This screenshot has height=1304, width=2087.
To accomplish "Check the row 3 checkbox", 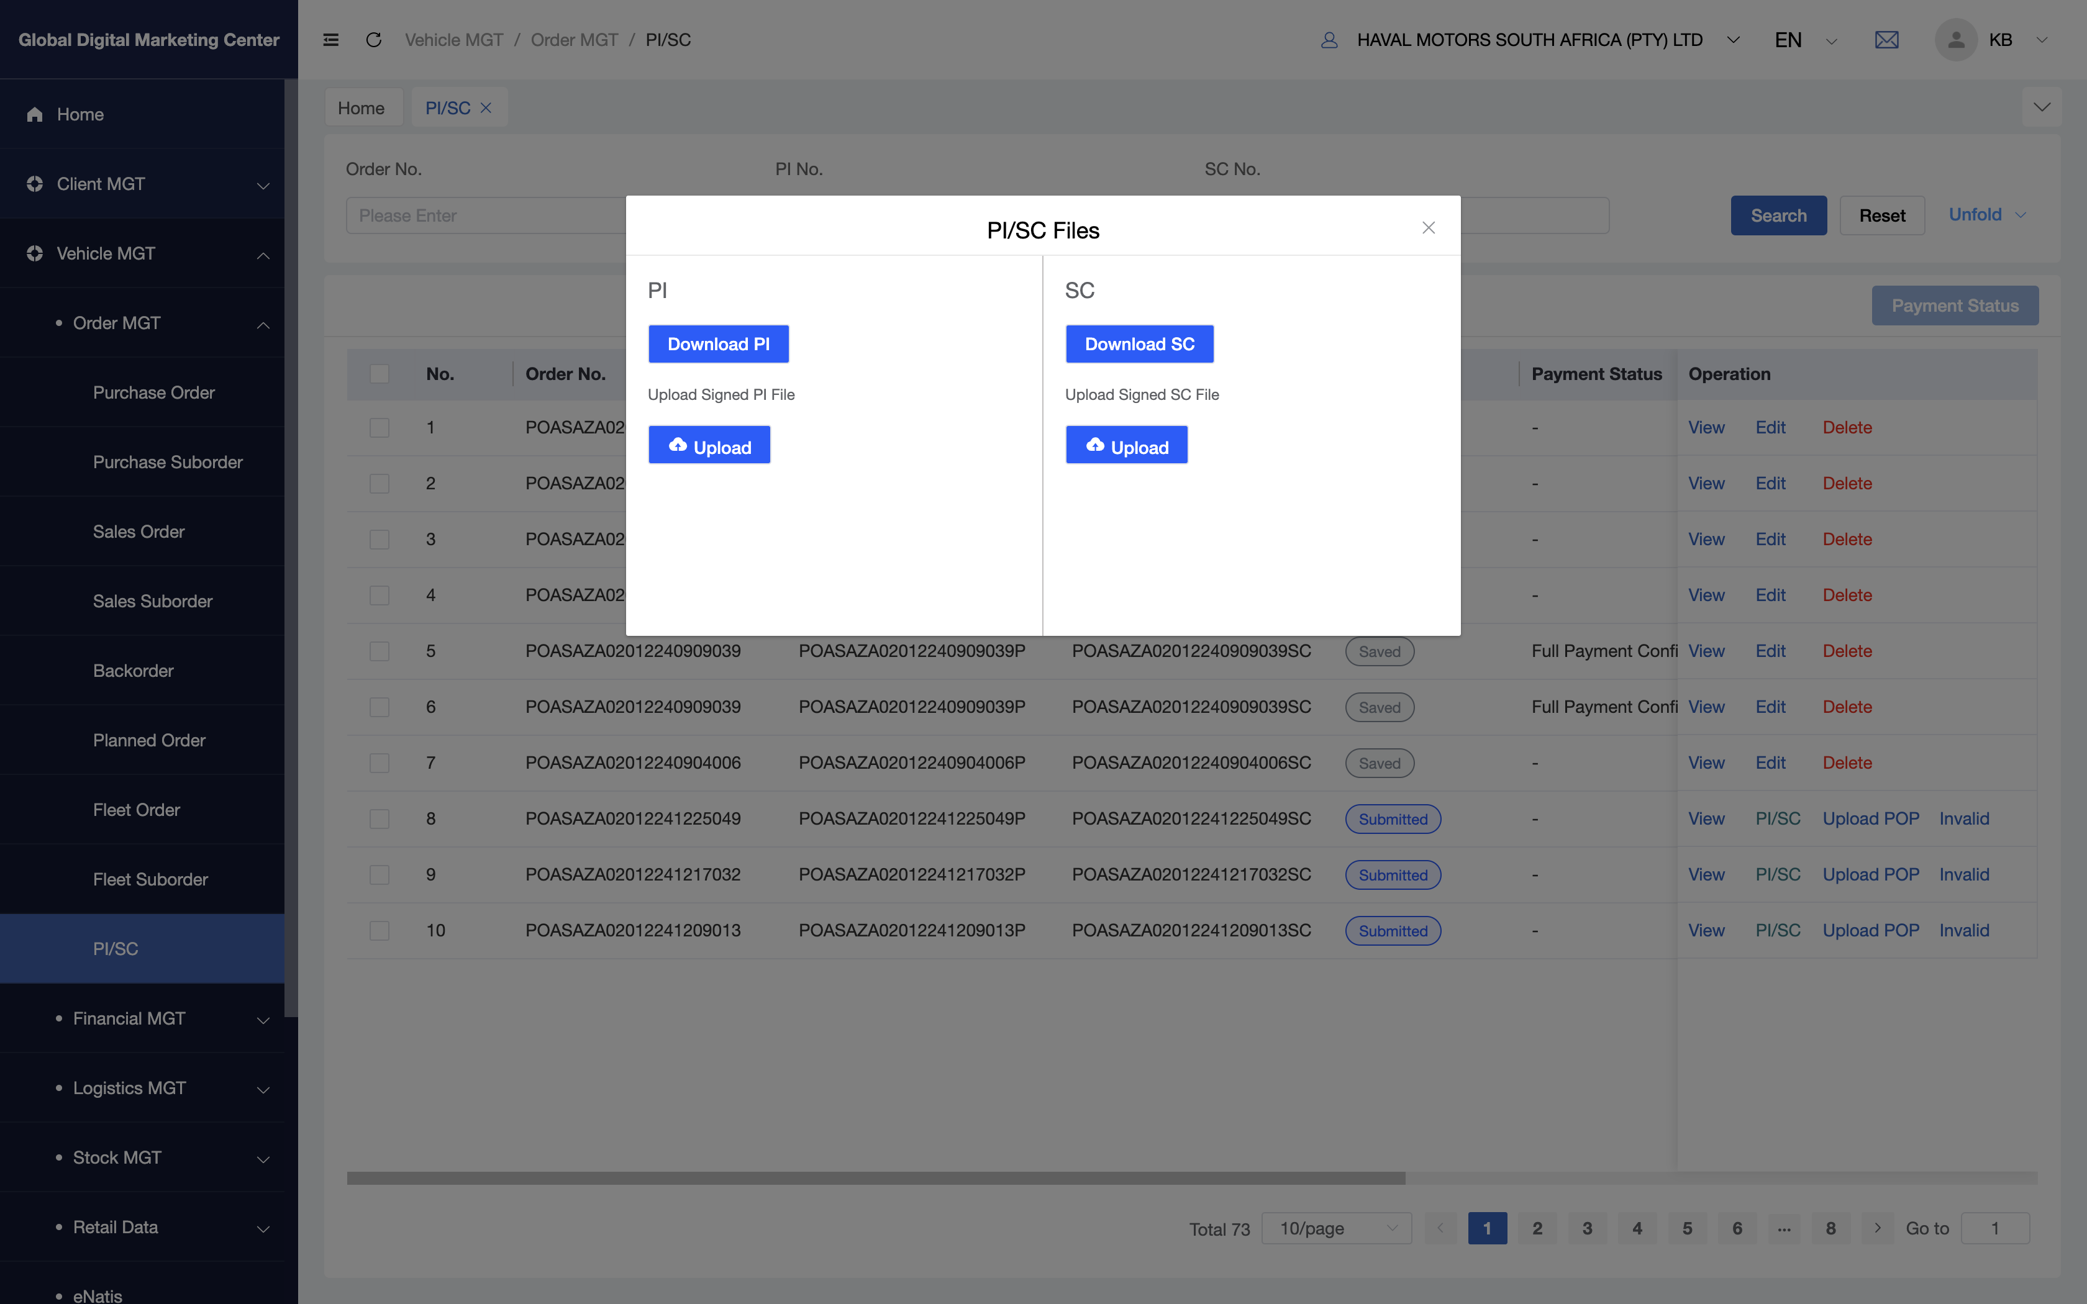I will [x=380, y=540].
